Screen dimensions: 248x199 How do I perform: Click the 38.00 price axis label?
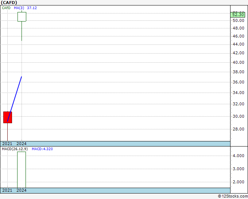coord(239,72)
